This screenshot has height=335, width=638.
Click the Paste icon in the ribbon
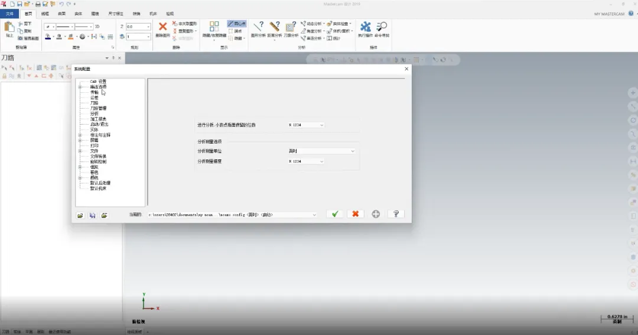coord(9,28)
